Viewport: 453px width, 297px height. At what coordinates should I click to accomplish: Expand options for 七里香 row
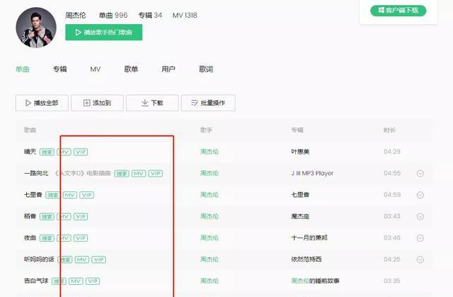[420, 195]
